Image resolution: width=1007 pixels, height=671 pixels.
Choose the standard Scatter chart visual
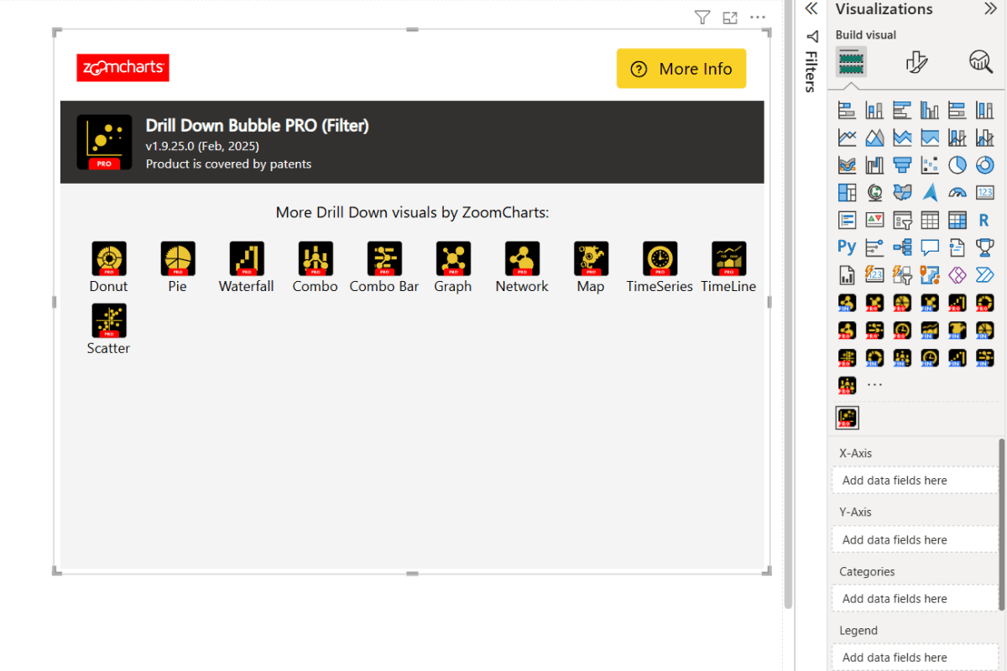(930, 165)
